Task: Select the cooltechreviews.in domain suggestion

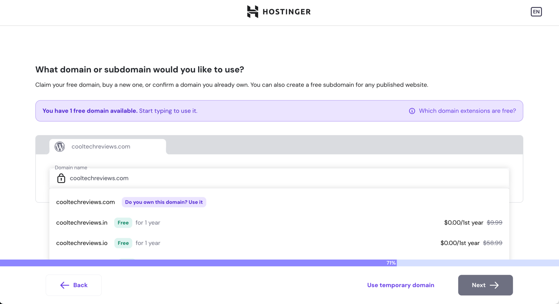Action: point(82,223)
